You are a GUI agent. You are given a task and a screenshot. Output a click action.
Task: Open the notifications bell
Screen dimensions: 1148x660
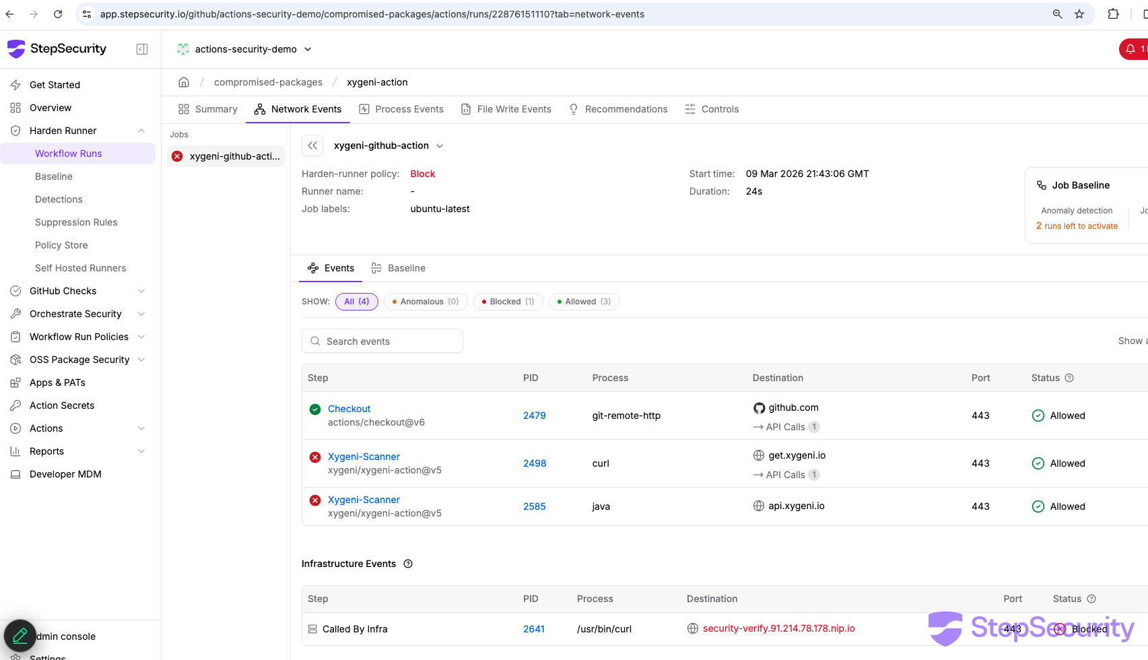click(x=1130, y=49)
